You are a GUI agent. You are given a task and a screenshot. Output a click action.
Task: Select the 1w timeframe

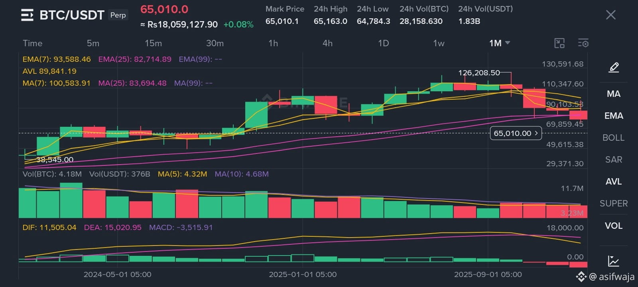(x=439, y=43)
